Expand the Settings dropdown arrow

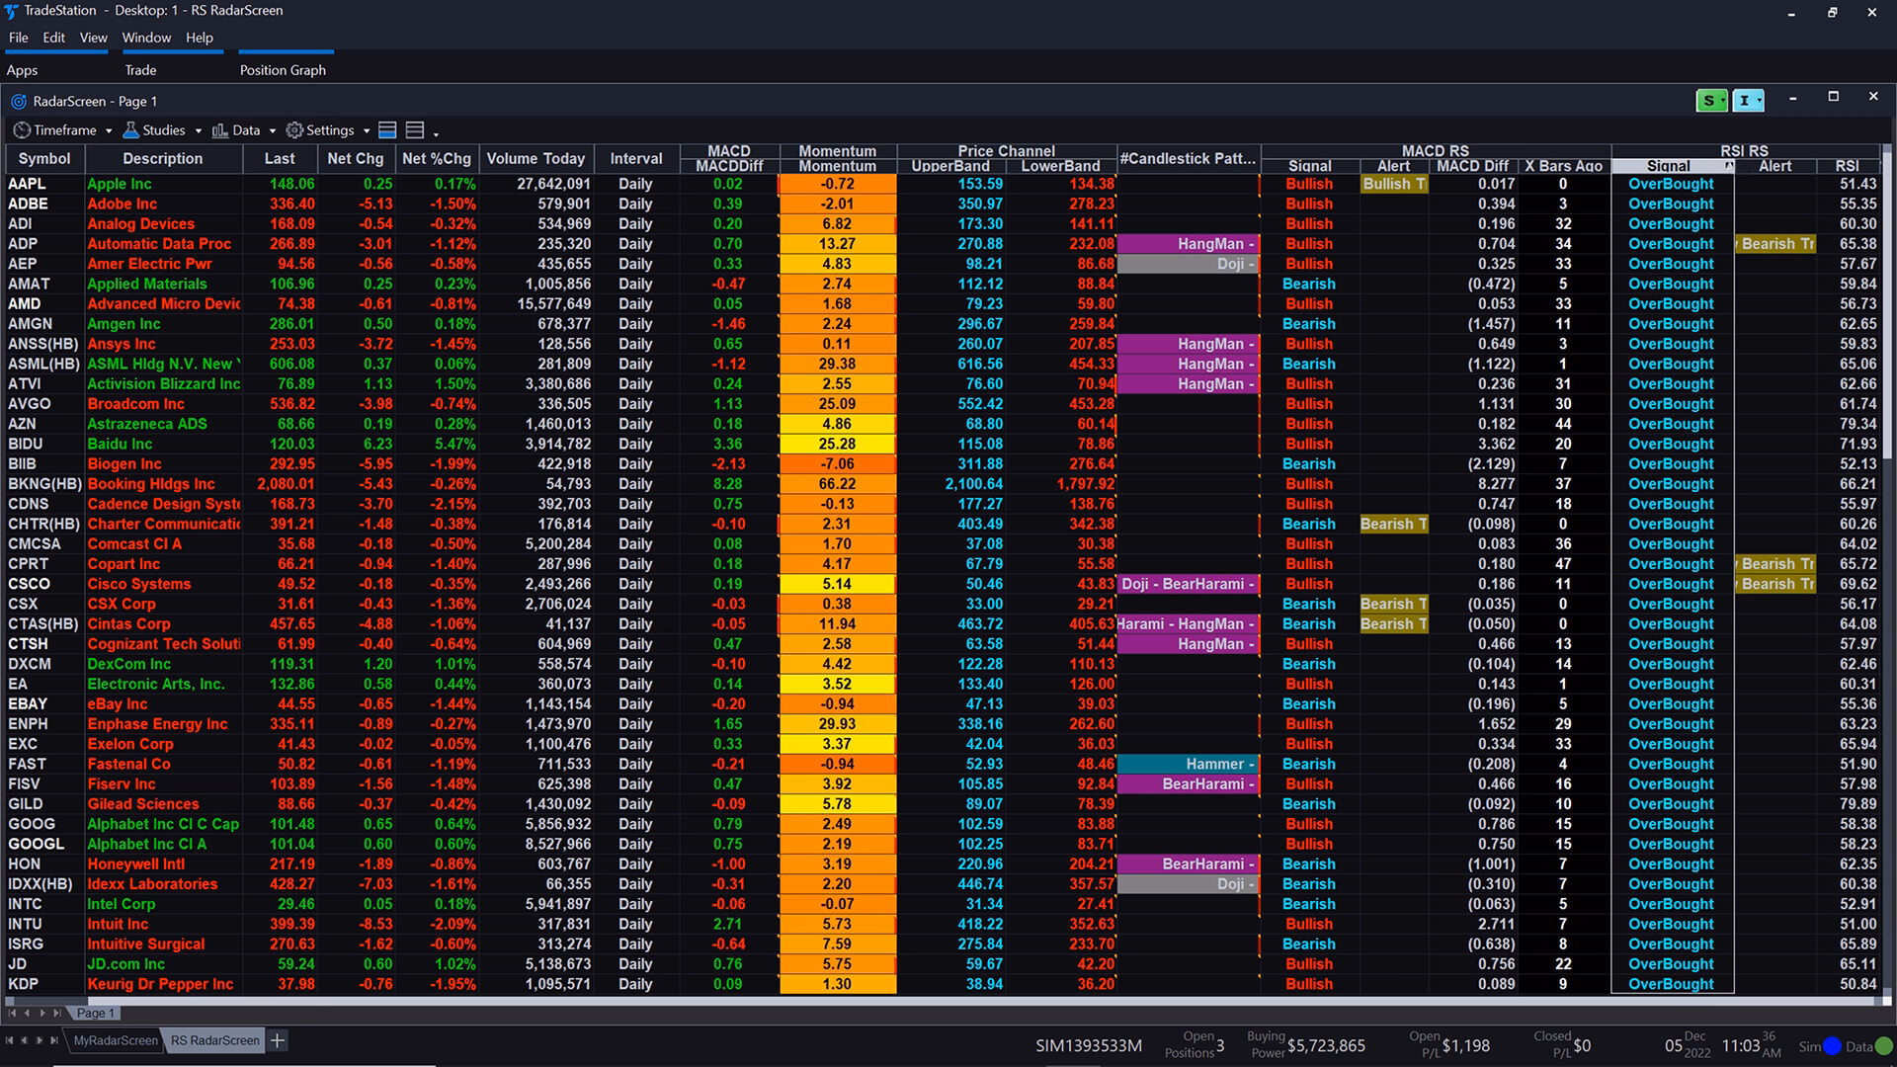point(365,129)
